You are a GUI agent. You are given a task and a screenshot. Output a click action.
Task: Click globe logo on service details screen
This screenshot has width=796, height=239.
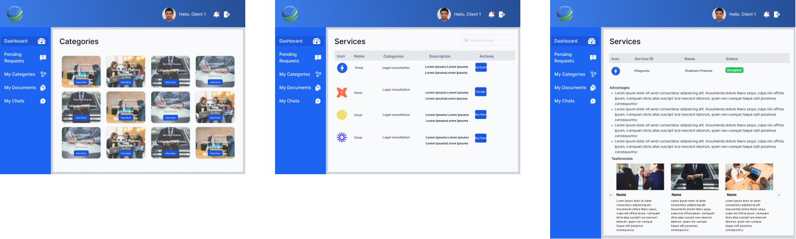[x=566, y=14]
